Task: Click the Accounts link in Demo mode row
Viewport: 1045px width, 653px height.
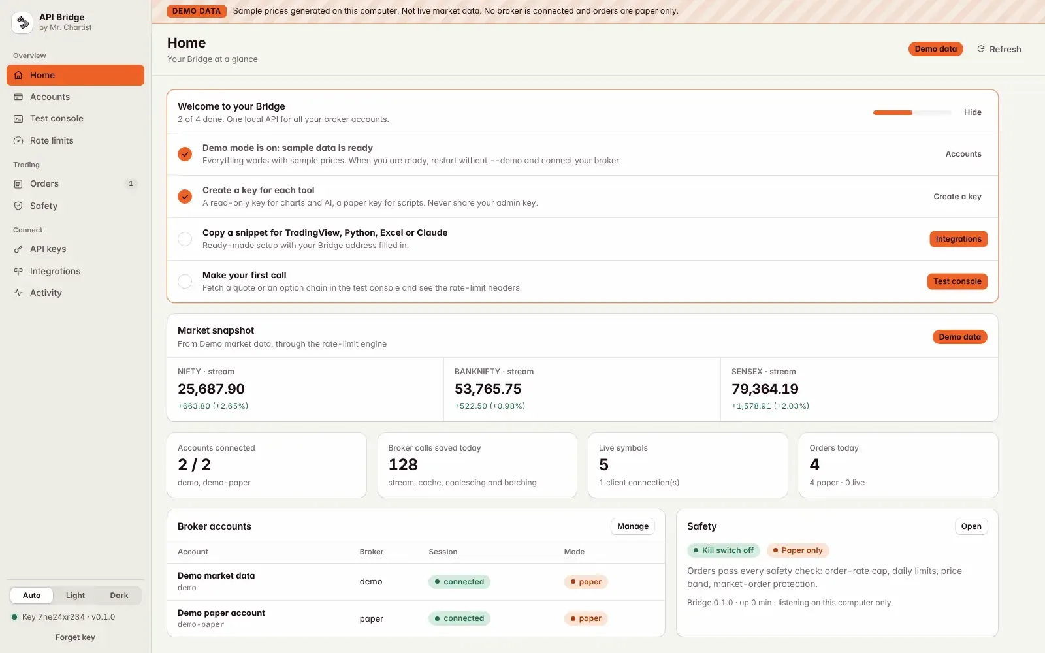Action: pos(963,154)
